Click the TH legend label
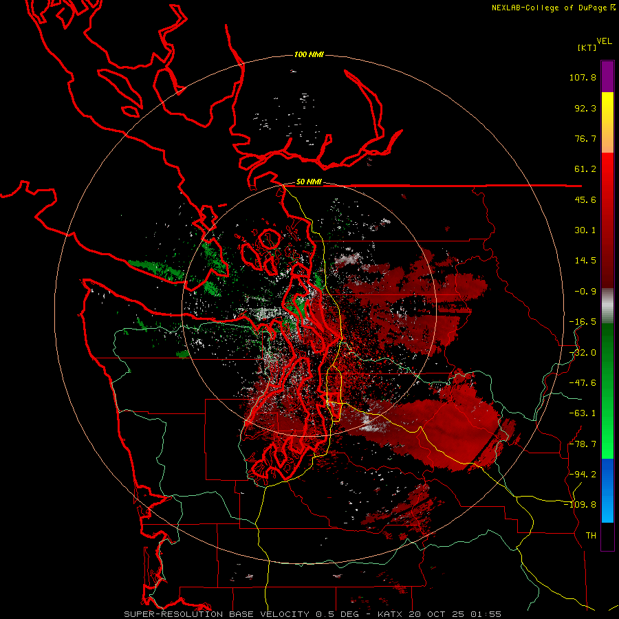The height and width of the screenshot is (619, 619). (x=591, y=536)
